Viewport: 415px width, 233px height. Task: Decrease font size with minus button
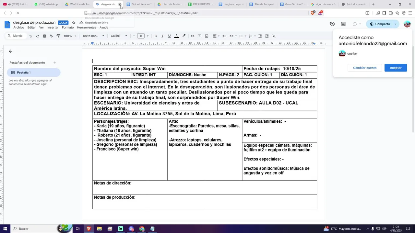click(x=134, y=36)
